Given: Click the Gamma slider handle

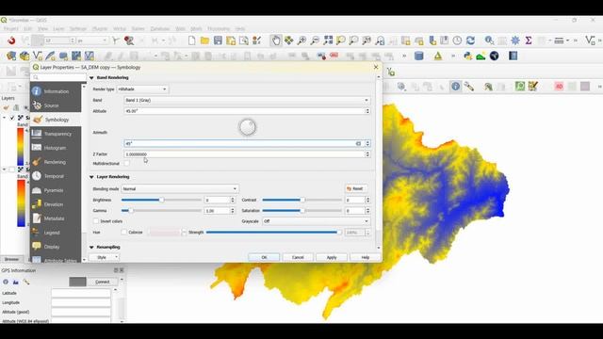Looking at the screenshot, I should [130, 211].
